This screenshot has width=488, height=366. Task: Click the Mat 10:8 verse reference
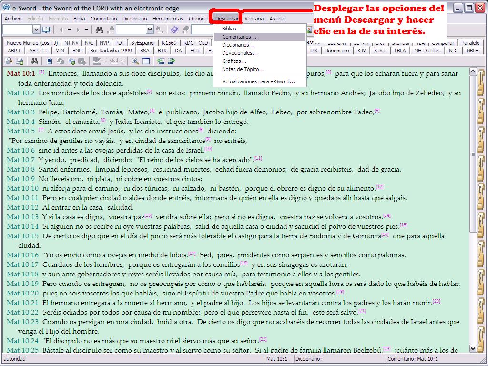pyautogui.click(x=20, y=169)
